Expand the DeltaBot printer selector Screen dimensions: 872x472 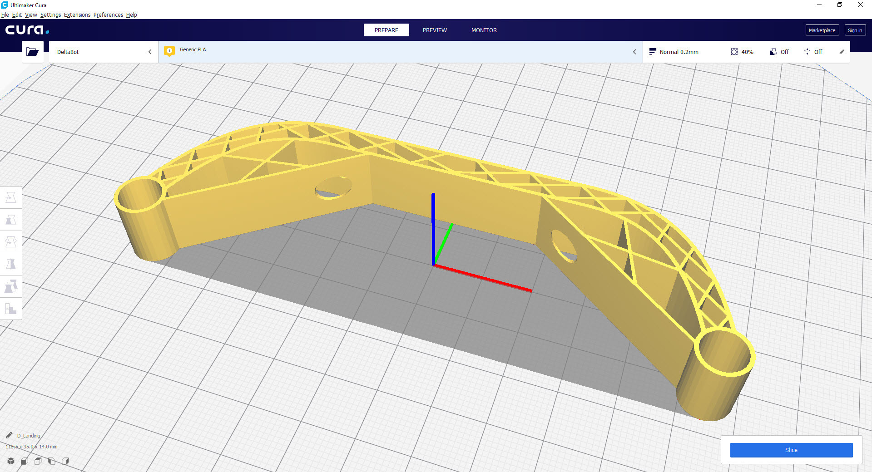tap(104, 52)
